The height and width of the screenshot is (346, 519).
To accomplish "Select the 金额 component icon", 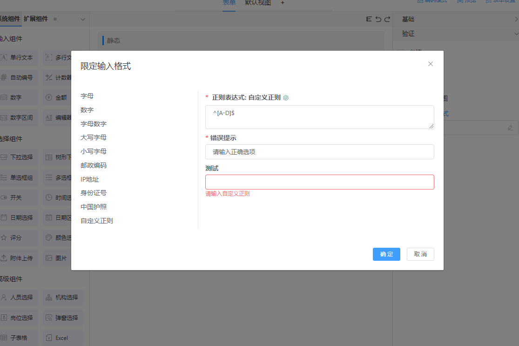I will [x=49, y=98].
